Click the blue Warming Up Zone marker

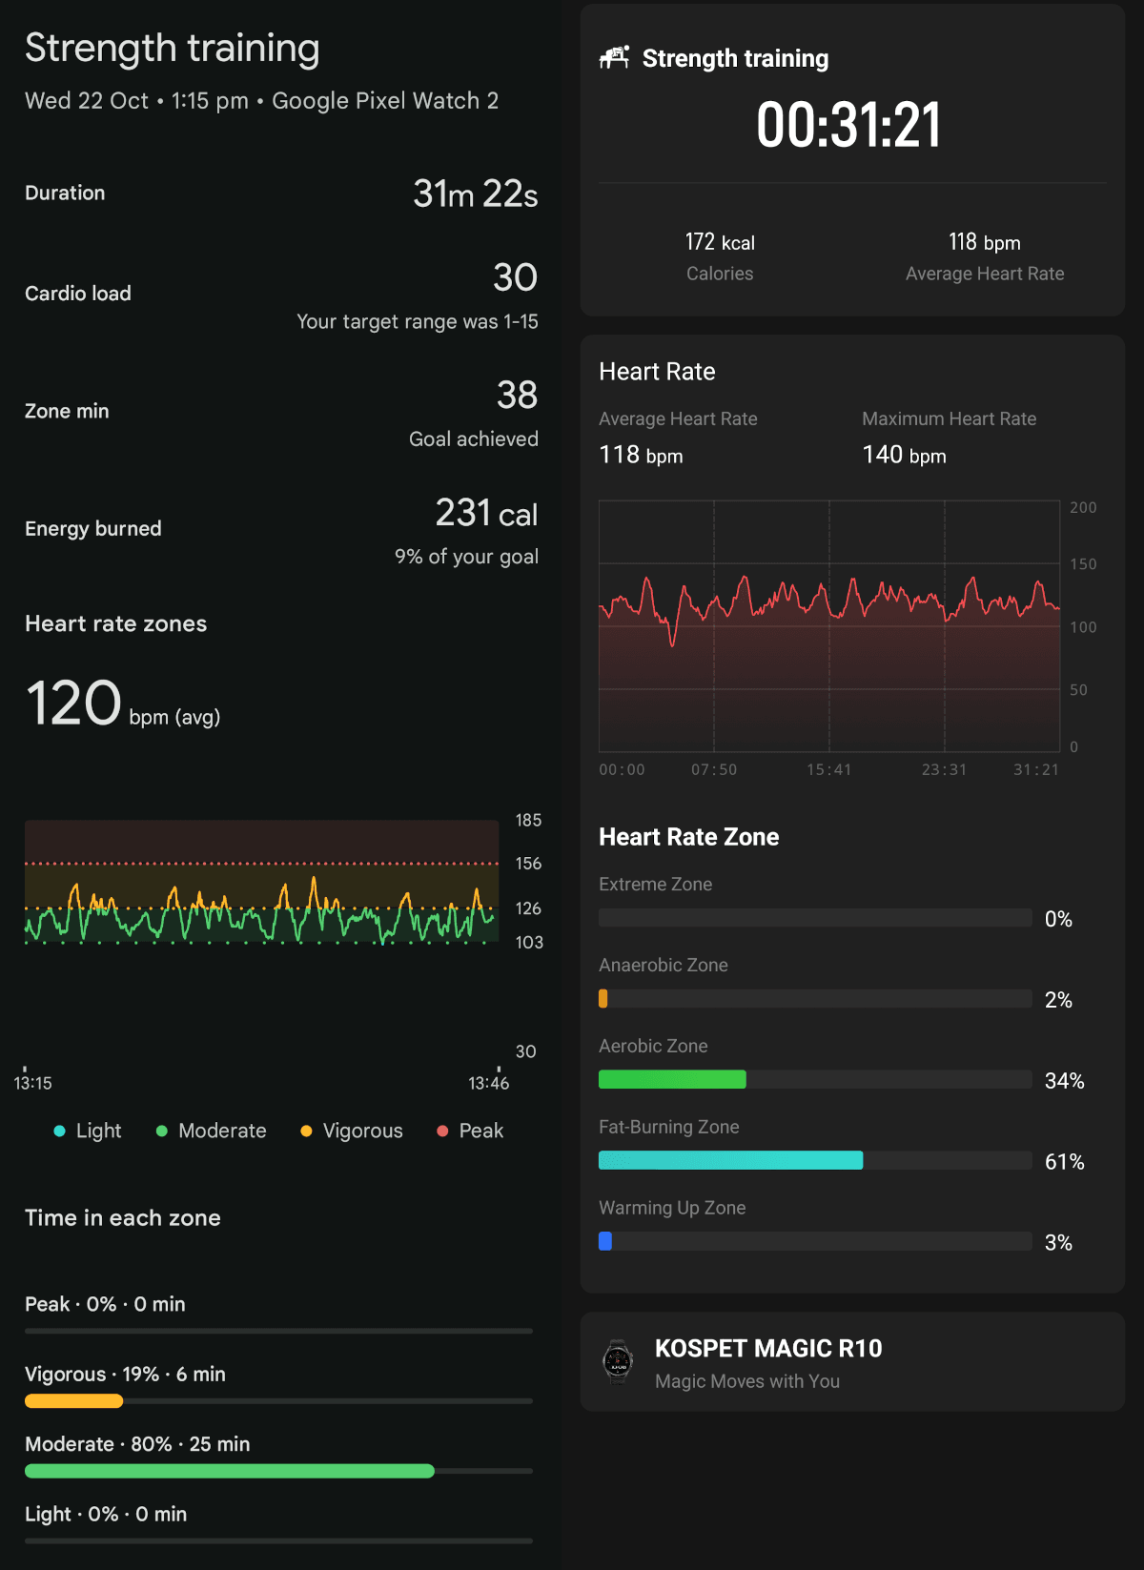point(604,1241)
